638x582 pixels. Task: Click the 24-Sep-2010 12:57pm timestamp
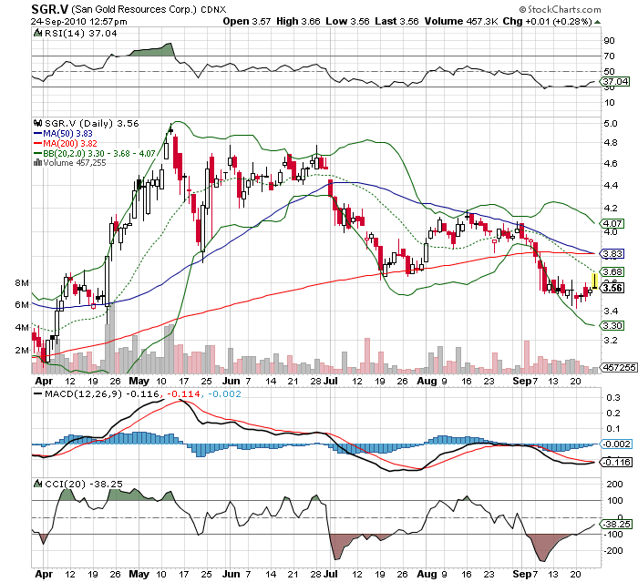[x=79, y=22]
